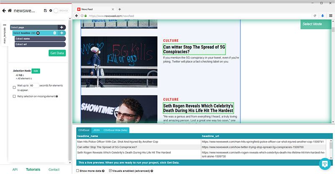Click the Select page command
The width and height of the screenshot is (335, 174).
coord(34,27)
